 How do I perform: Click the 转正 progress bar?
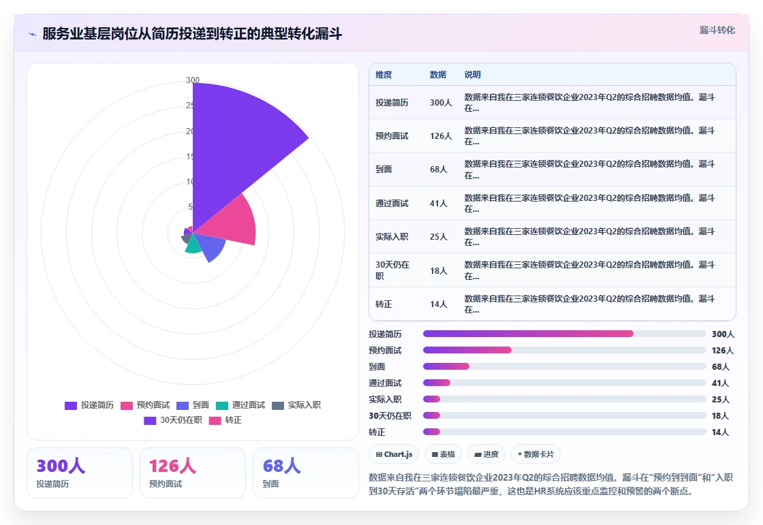[565, 432]
